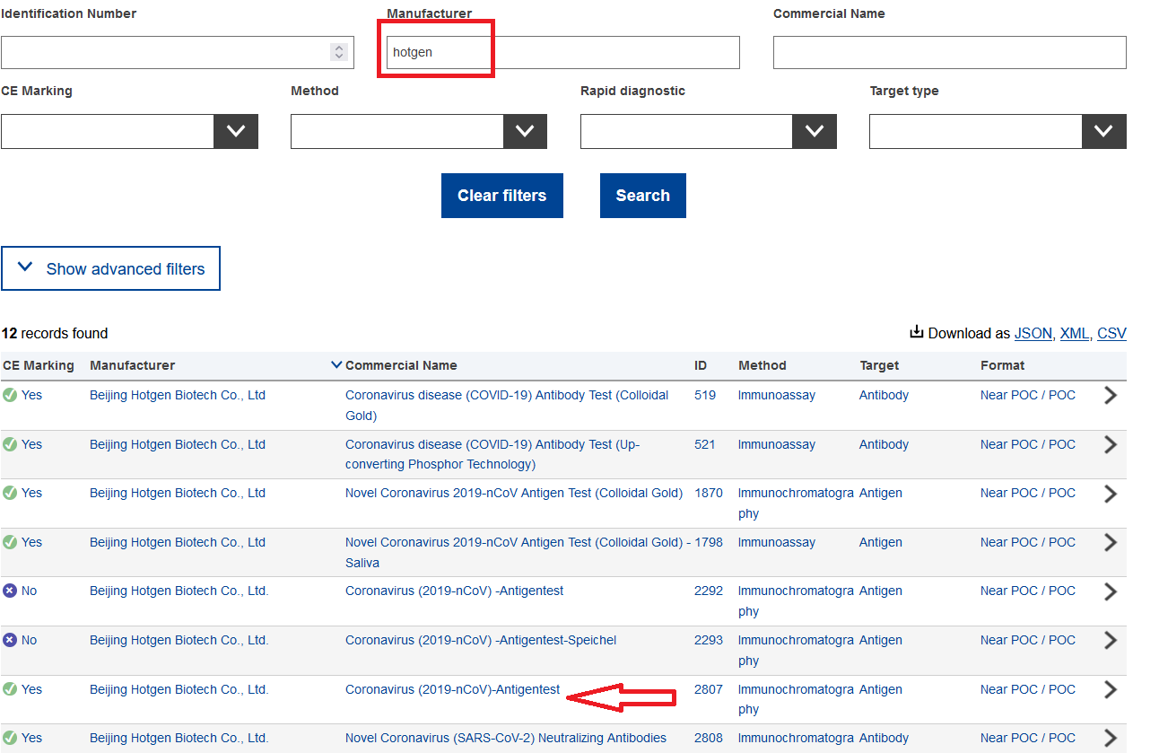The height and width of the screenshot is (753, 1159).
Task: Click Identification Number stepper arrows
Action: pos(339,52)
